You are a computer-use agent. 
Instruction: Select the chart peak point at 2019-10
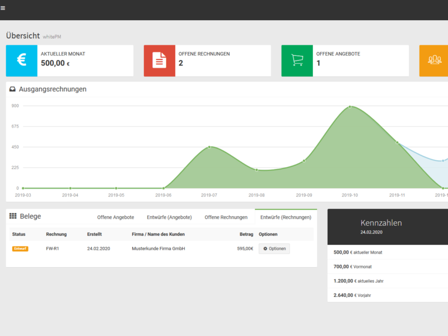[350, 107]
